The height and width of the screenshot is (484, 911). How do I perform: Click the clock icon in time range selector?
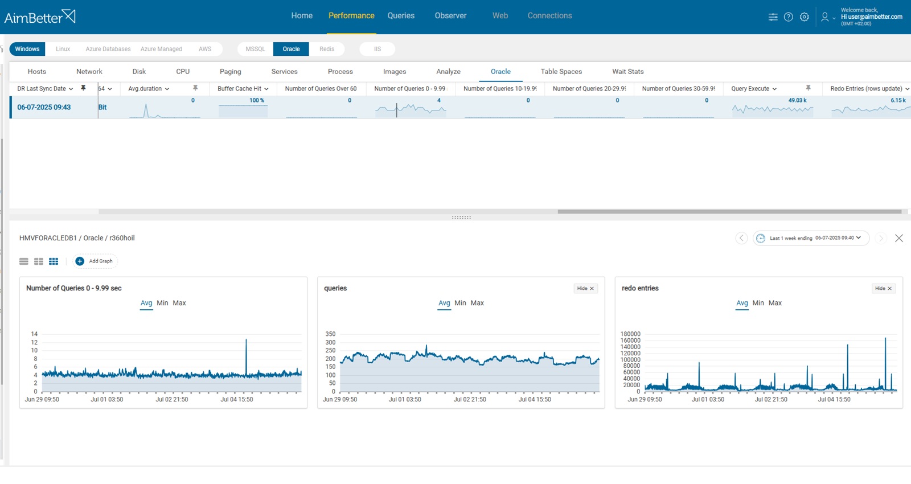761,238
